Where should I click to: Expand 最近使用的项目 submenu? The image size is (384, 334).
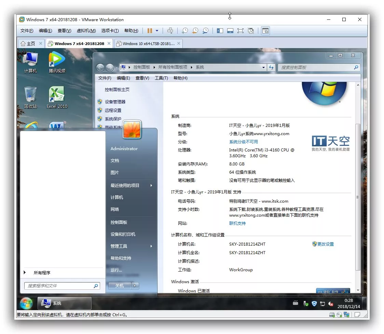click(132, 185)
